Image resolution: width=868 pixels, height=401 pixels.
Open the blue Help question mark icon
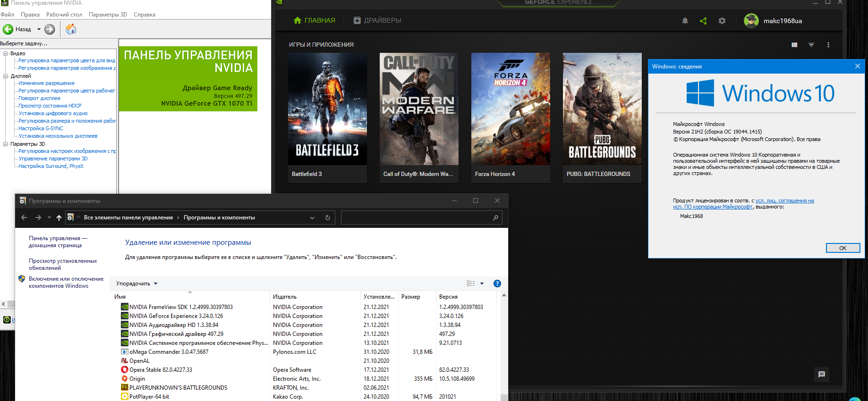pyautogui.click(x=497, y=284)
